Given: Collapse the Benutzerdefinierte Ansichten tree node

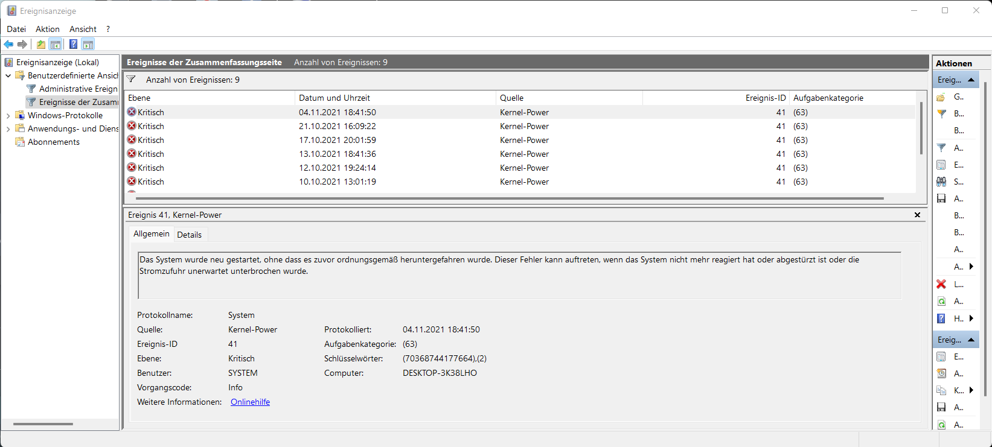Looking at the screenshot, I should pyautogui.click(x=8, y=75).
